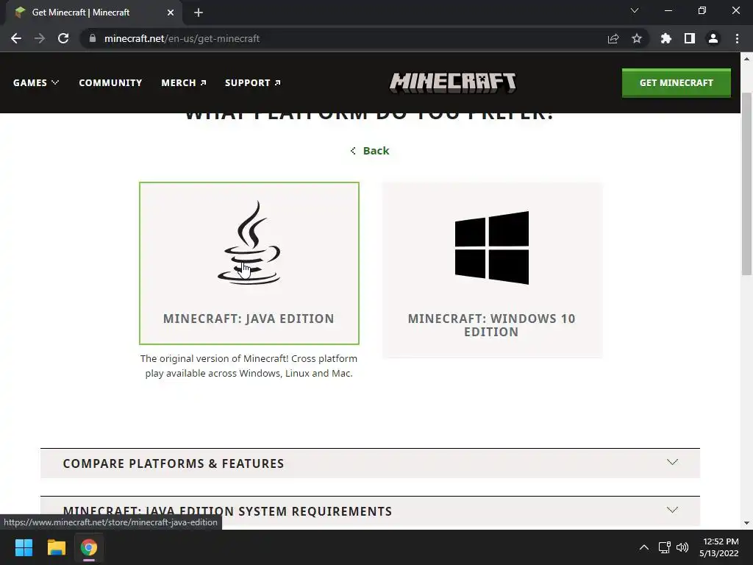Toggle Chrome side panel icon
753x565 pixels.
690,38
